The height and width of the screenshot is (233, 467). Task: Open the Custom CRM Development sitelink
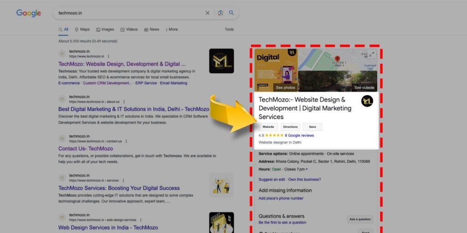pos(108,83)
